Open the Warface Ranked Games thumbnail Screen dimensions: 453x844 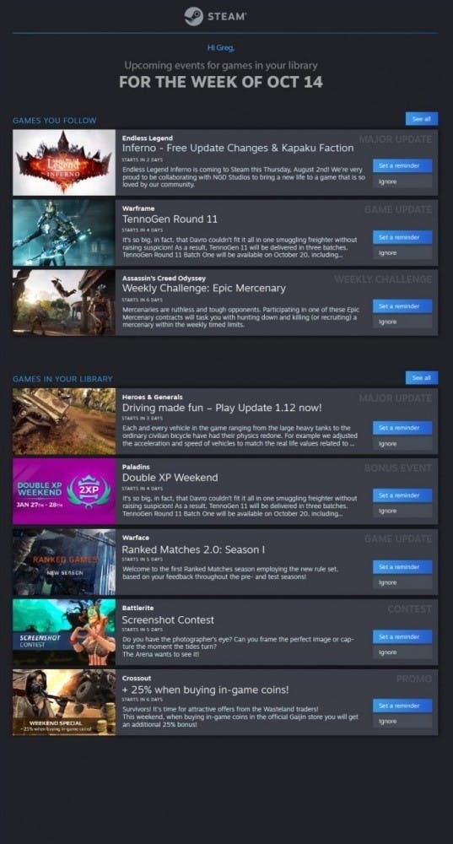pyautogui.click(x=64, y=562)
